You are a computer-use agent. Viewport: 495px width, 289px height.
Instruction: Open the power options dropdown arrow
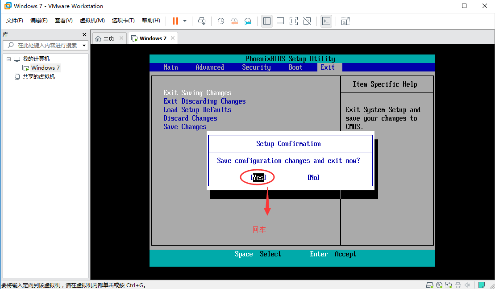[x=185, y=21]
